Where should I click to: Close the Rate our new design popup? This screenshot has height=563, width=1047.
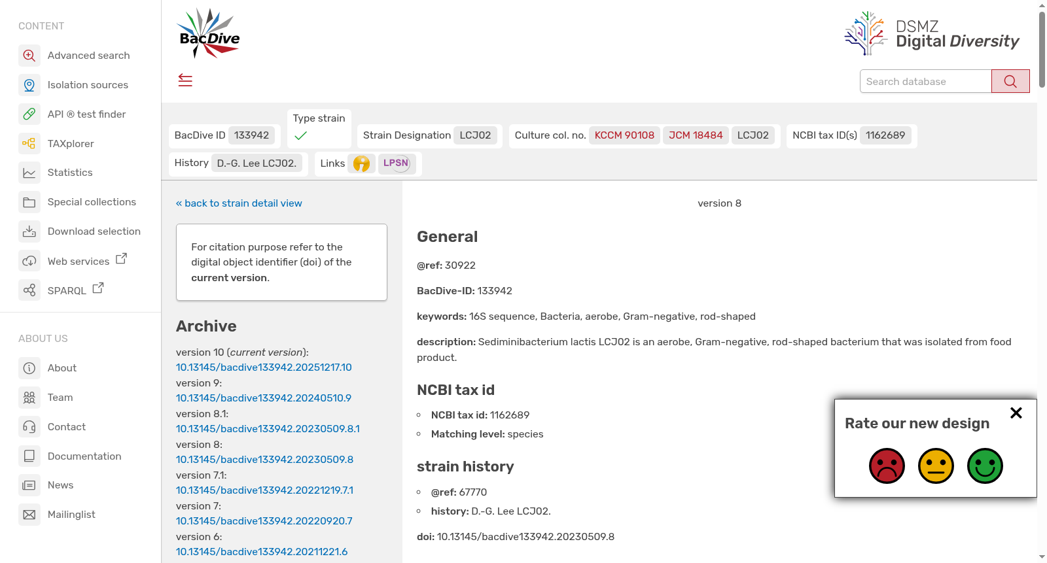point(1016,413)
